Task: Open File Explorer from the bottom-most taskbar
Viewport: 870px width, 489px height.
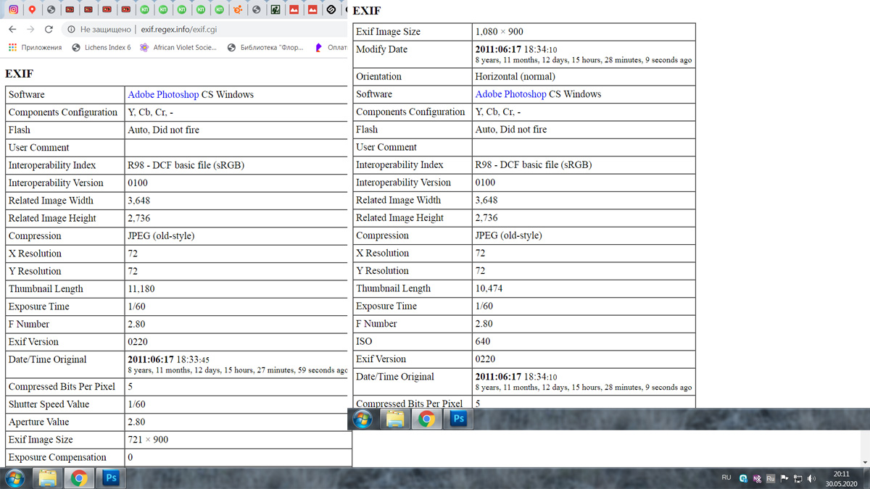Action: click(47, 478)
